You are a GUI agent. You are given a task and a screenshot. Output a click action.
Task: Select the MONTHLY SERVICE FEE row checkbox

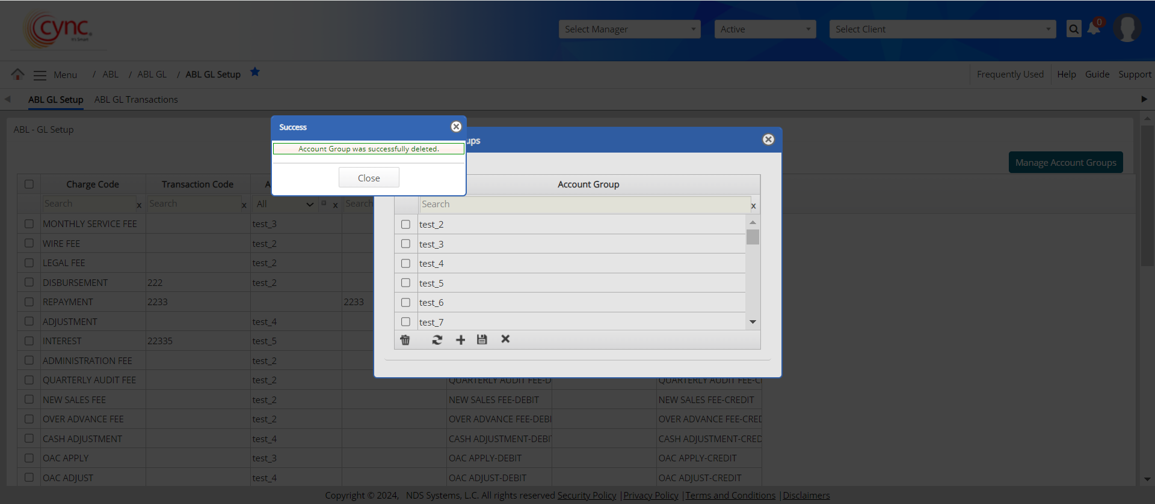click(29, 223)
